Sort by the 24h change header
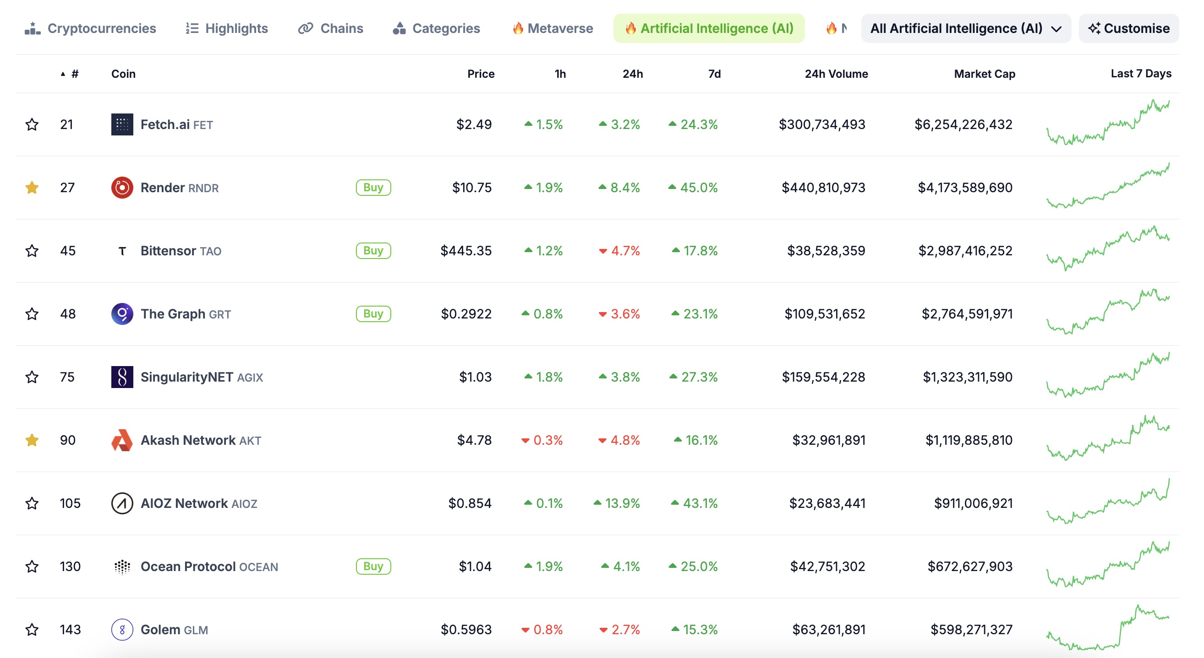The width and height of the screenshot is (1204, 658). coord(632,74)
